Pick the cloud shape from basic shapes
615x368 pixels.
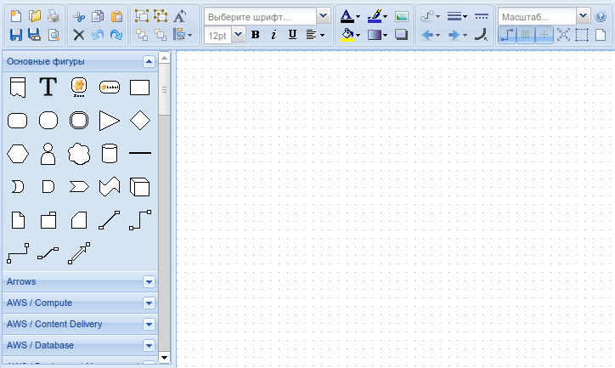click(78, 154)
